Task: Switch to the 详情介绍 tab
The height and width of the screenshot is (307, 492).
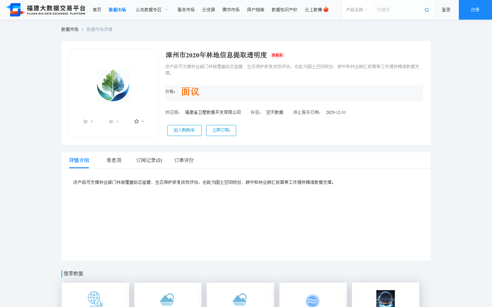Action: (x=79, y=160)
